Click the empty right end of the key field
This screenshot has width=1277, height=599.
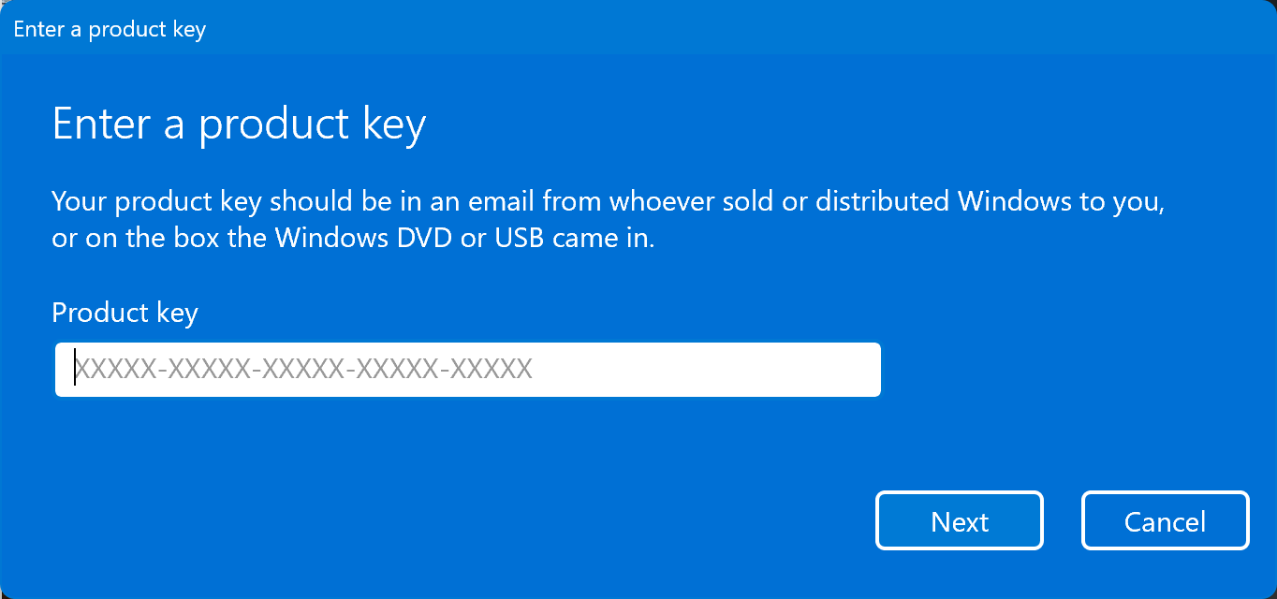tap(749, 369)
